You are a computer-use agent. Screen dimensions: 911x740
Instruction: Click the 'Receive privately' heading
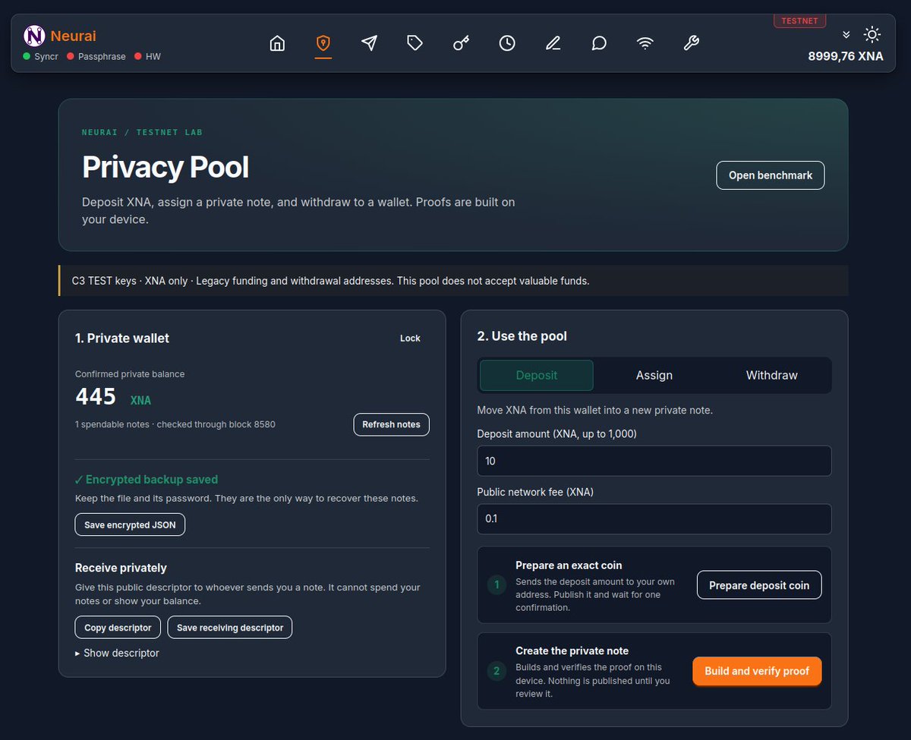coord(121,568)
